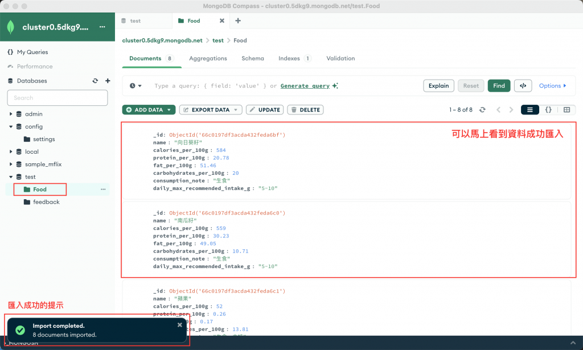The height and width of the screenshot is (350, 583).
Task: Expand the sample_mflix database tree
Action: pyautogui.click(x=11, y=164)
